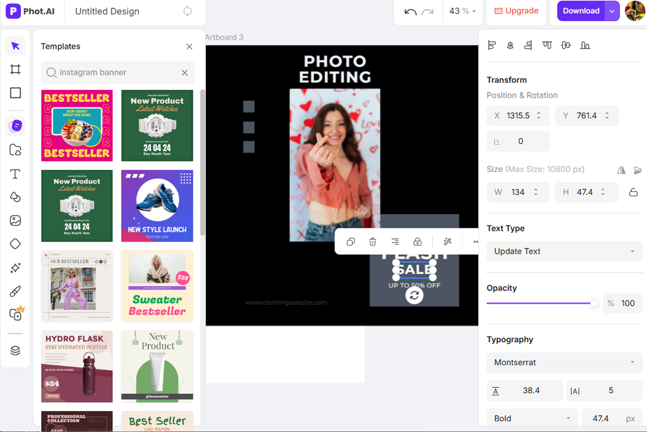Click the templates list scrollbar

coord(202,163)
